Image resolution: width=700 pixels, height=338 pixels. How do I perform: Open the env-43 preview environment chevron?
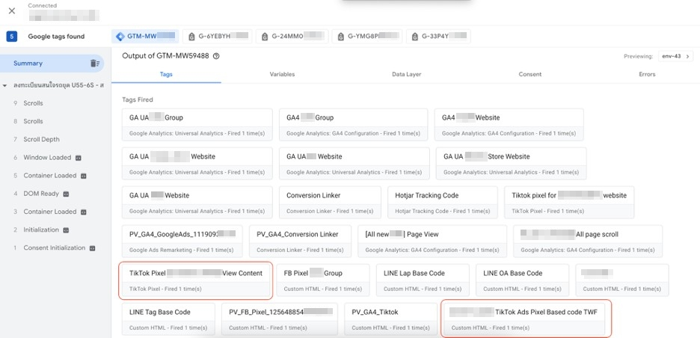[687, 56]
